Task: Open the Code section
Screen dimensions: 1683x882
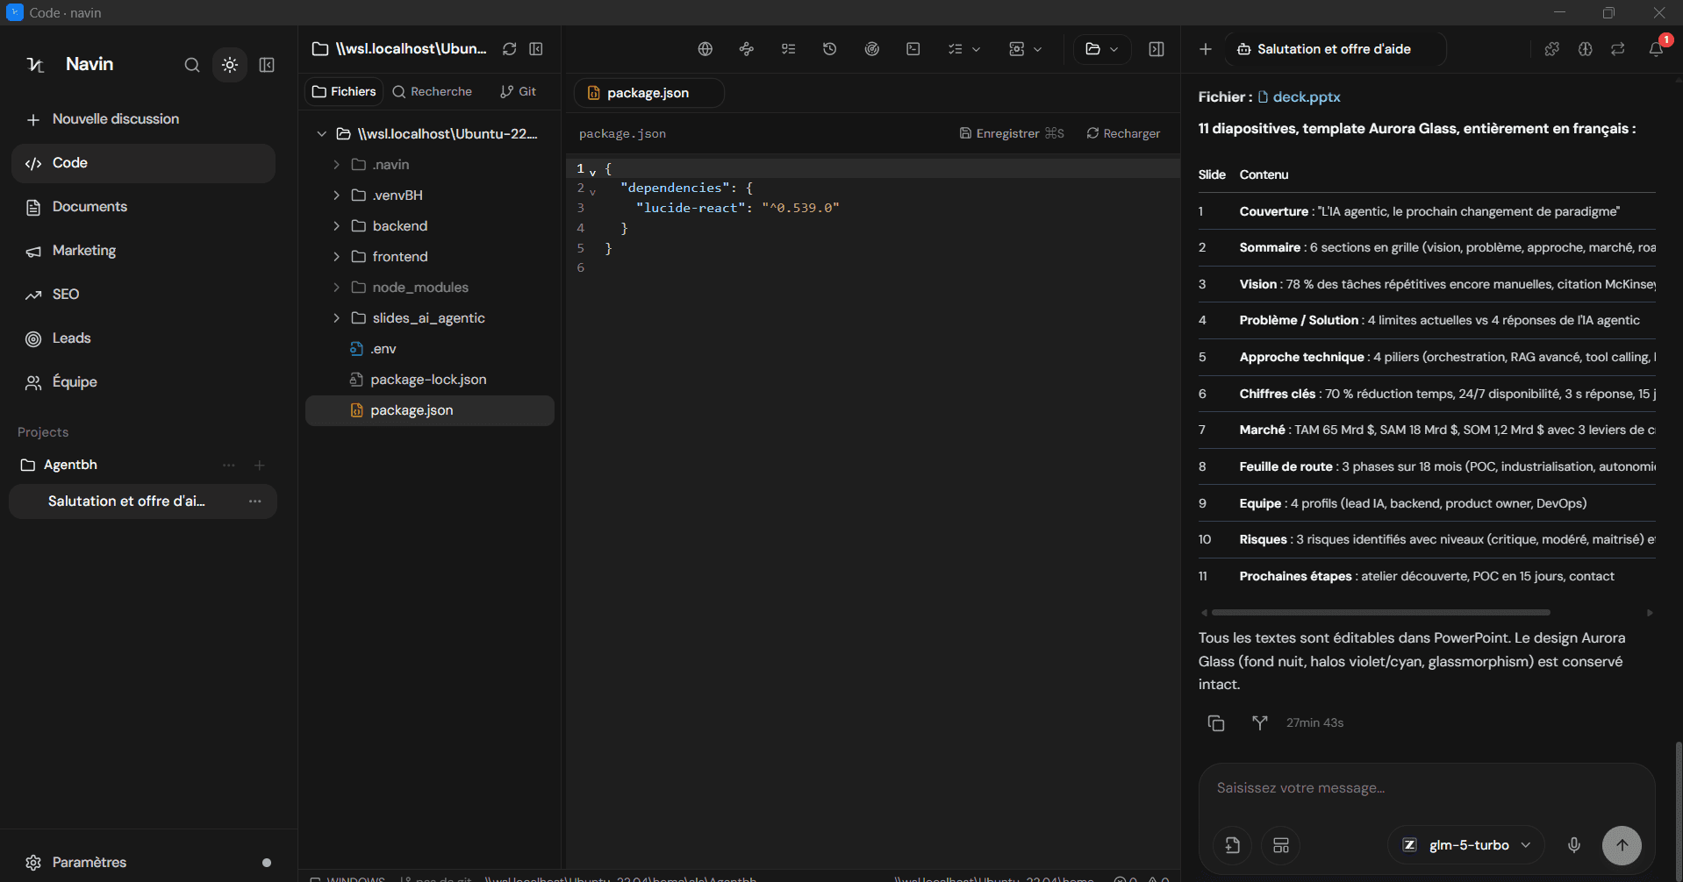Action: point(143,163)
